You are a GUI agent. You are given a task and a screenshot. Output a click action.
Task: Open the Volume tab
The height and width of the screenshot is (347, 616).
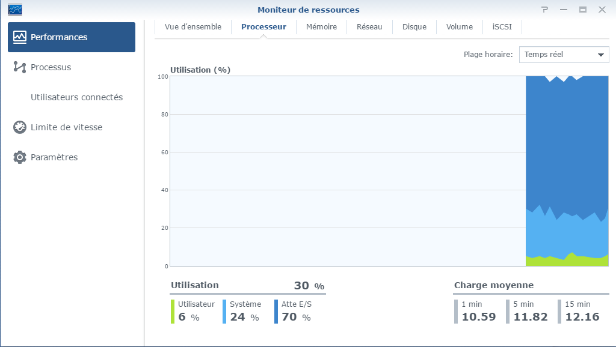tap(460, 26)
